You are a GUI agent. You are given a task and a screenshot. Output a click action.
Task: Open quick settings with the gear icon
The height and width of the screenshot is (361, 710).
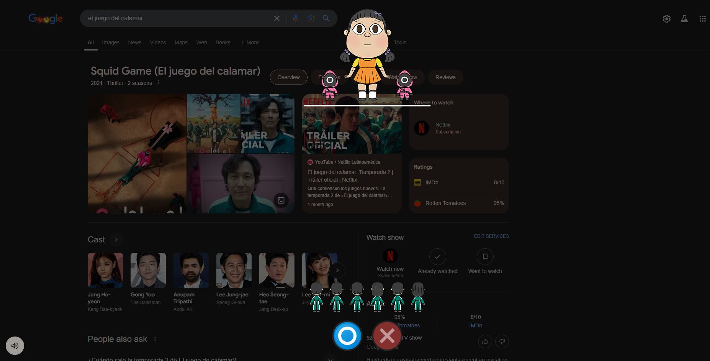[x=666, y=18]
